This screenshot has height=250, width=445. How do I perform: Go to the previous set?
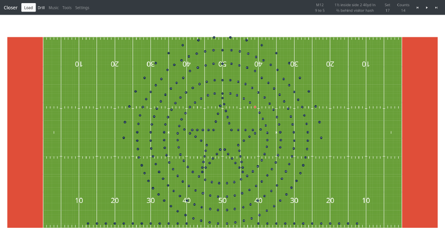(x=417, y=8)
